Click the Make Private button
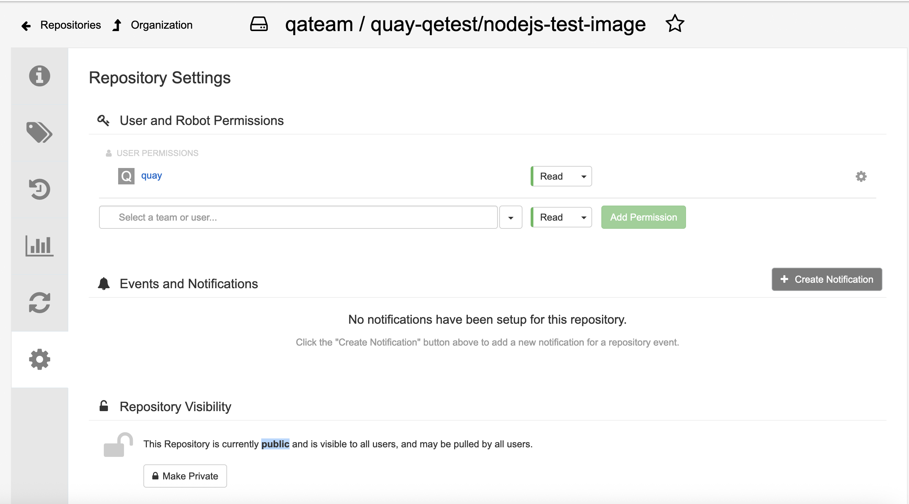 pyautogui.click(x=185, y=476)
